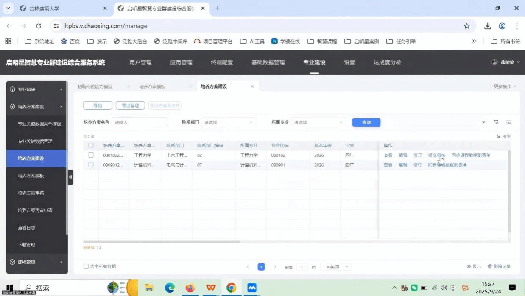Open the 院系部门 select dropdown

pyautogui.click(x=229, y=122)
